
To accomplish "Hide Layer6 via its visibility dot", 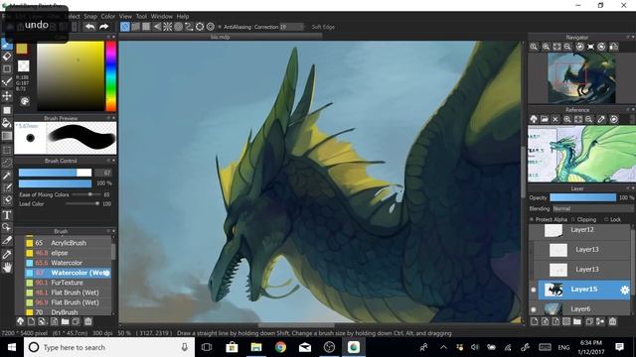I will point(534,309).
